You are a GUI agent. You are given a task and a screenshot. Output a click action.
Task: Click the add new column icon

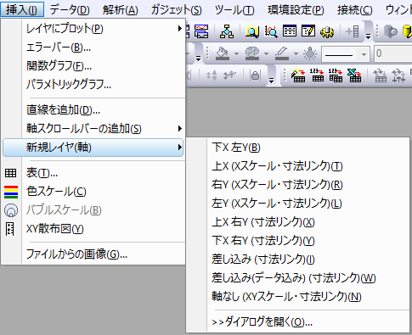click(353, 31)
